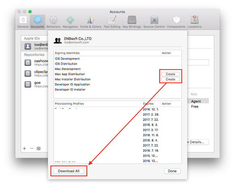The height and width of the screenshot is (185, 235).
Task: Click the ios@enbsoft.com email text
Action: tap(77, 42)
